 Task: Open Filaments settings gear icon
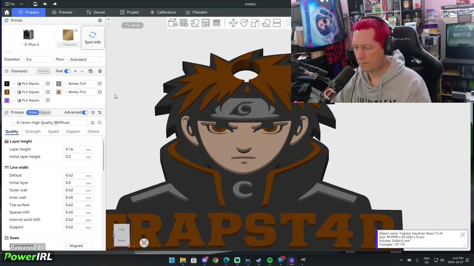click(100, 71)
